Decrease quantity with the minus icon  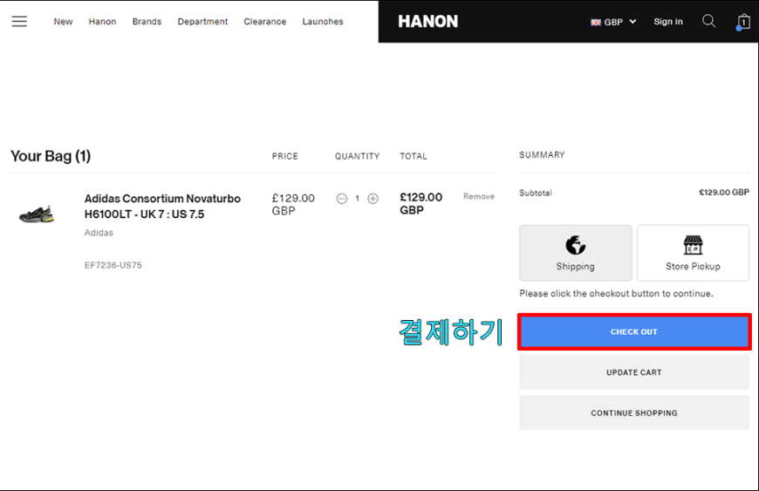[342, 198]
